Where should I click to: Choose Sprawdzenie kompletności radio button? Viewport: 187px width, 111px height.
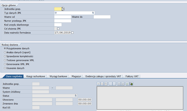[x=5, y=56]
